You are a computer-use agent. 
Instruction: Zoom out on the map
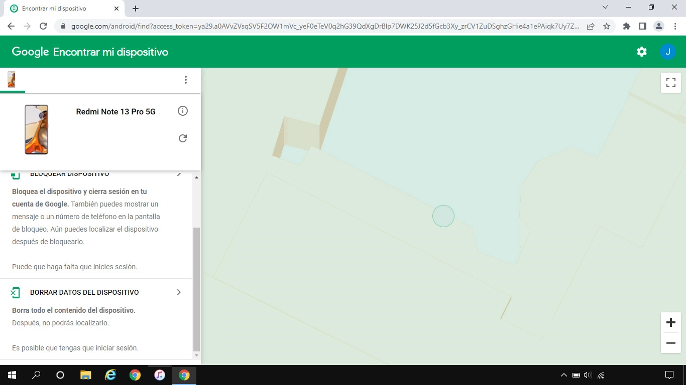tap(670, 343)
